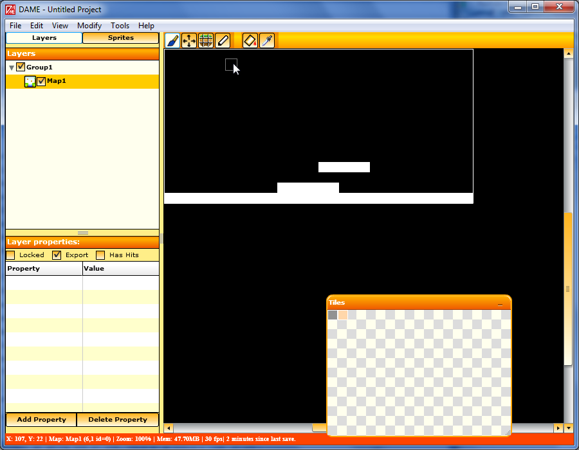Enable the Locked checkbox
This screenshot has width=579, height=450.
point(11,255)
